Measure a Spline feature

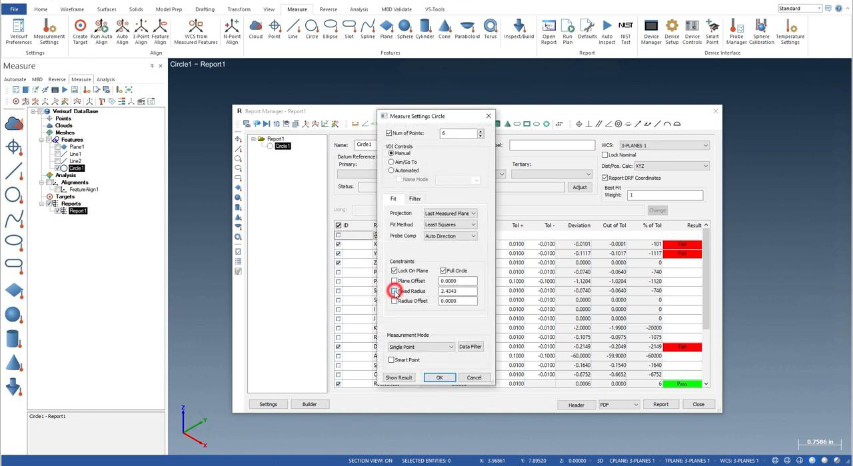(x=368, y=29)
